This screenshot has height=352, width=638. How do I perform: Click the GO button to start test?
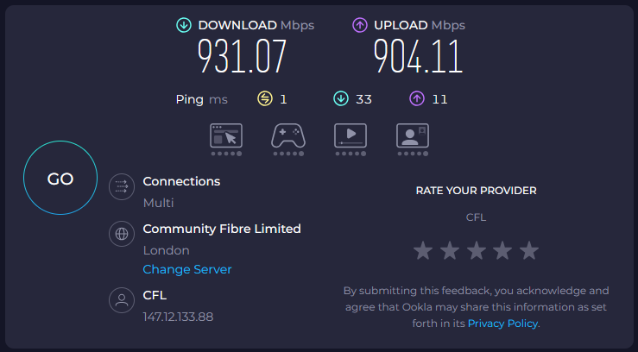(60, 179)
